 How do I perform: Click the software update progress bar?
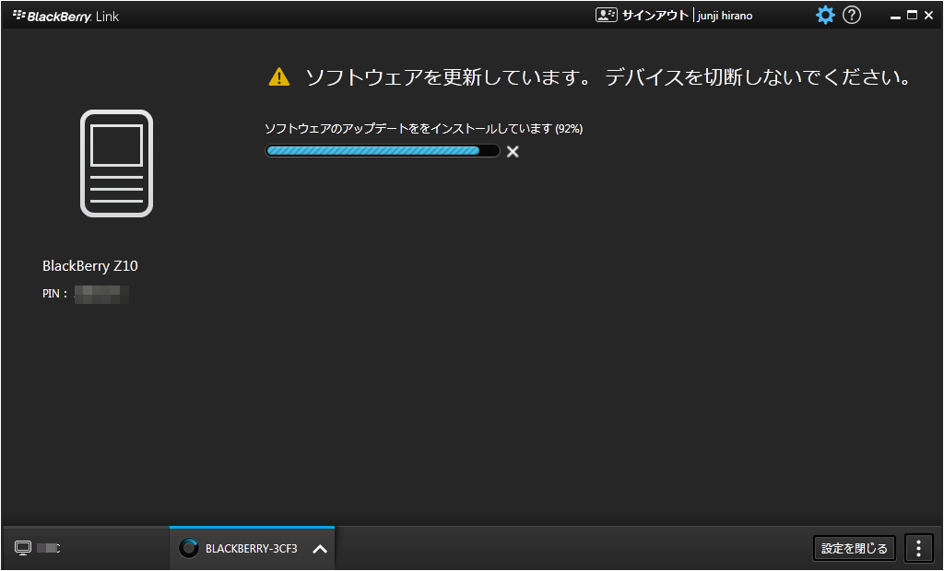pyautogui.click(x=383, y=151)
